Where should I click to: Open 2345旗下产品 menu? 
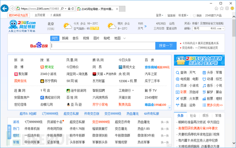click(x=213, y=15)
